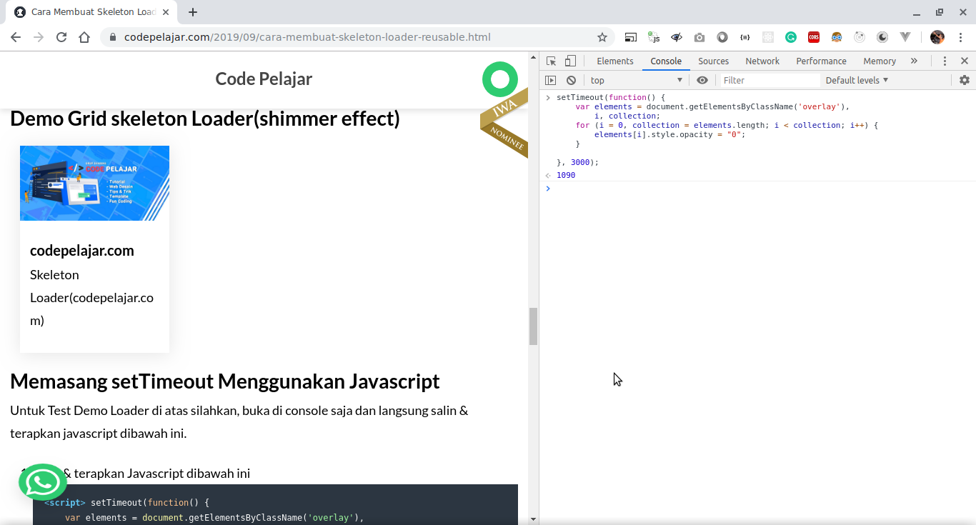Image resolution: width=976 pixels, height=525 pixels.
Task: Click the Code Pelajar site title
Action: point(264,79)
